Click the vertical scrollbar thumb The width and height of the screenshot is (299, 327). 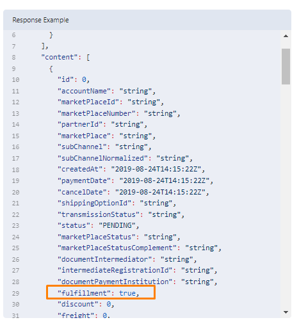click(x=286, y=67)
